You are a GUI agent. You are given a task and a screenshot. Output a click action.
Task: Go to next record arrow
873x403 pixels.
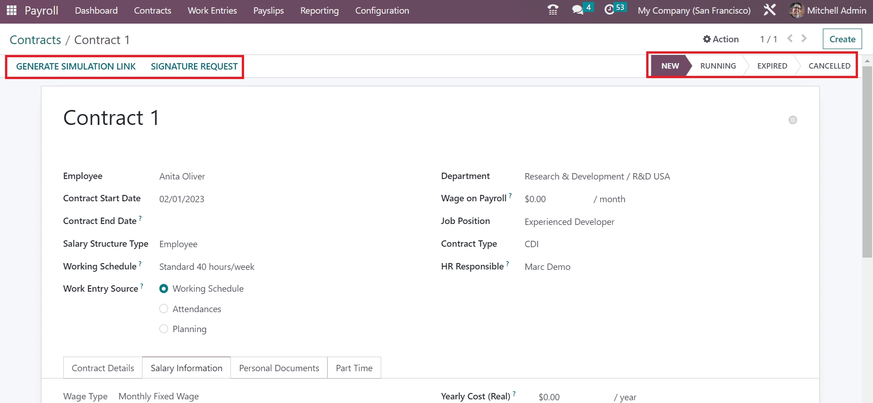coord(804,39)
